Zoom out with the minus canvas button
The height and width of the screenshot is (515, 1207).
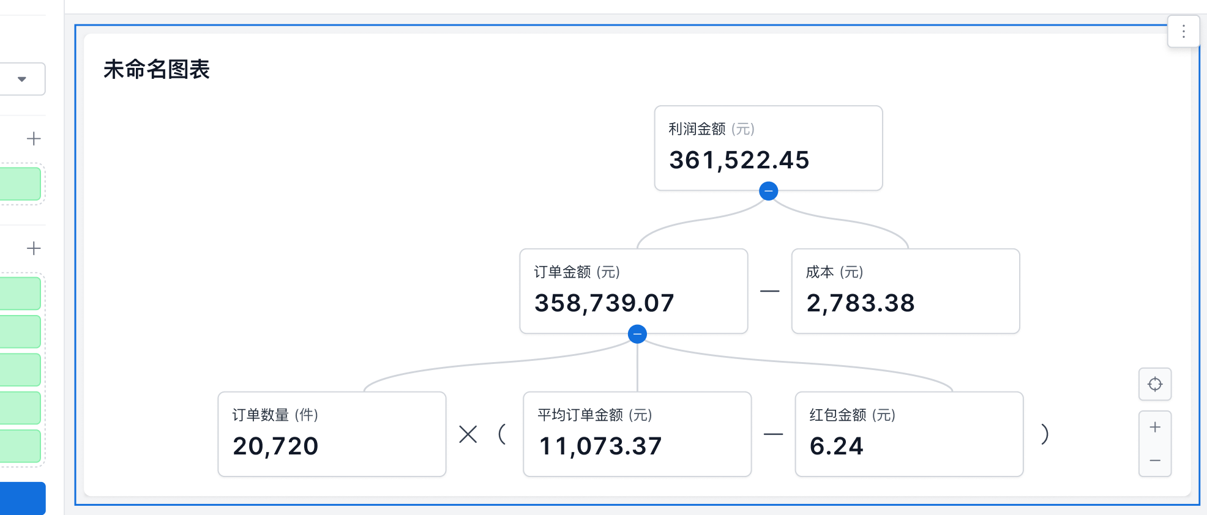point(1154,461)
